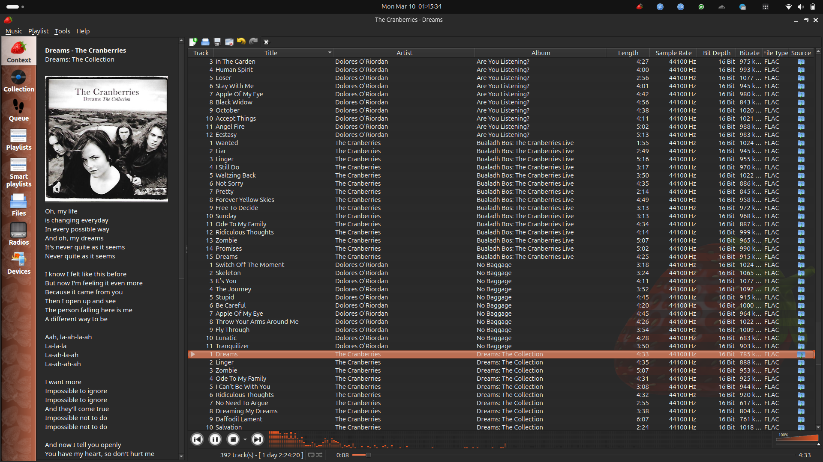This screenshot has height=462, width=823.
Task: Click the source icon on Skeleton row
Action: pyautogui.click(x=801, y=273)
